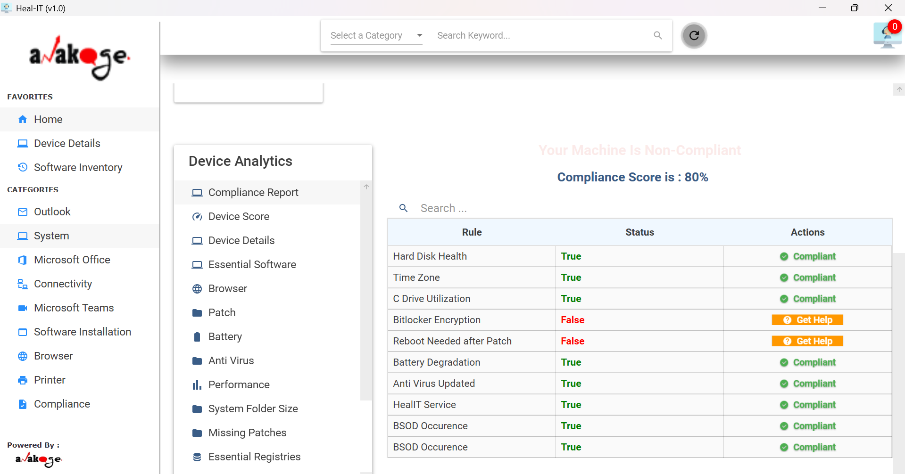Click the HealIT Service rule cell
This screenshot has height=474, width=905.
coord(472,405)
